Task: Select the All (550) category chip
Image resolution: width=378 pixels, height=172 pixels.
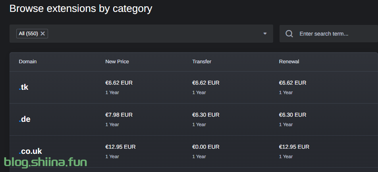Action: point(28,34)
